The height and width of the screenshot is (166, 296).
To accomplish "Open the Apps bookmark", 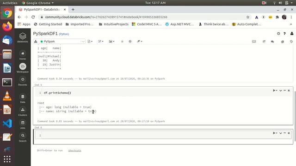I will (24, 24).
